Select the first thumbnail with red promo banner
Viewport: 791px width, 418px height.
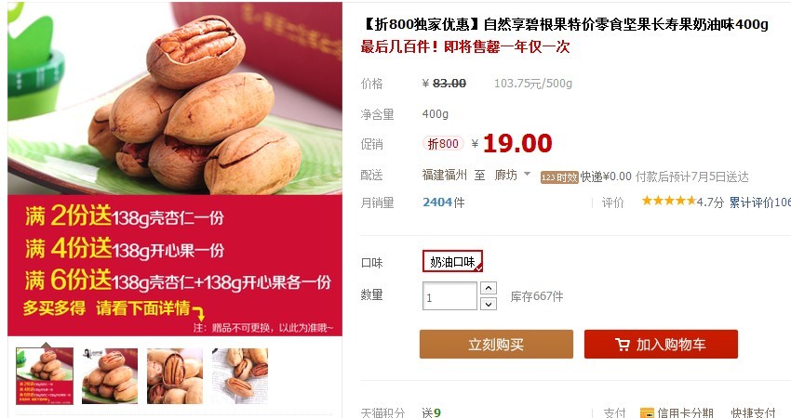coord(45,375)
